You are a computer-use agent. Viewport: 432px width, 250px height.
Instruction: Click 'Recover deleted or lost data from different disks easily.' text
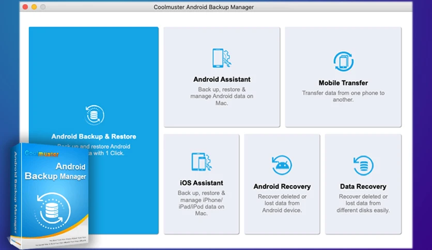pos(363,203)
